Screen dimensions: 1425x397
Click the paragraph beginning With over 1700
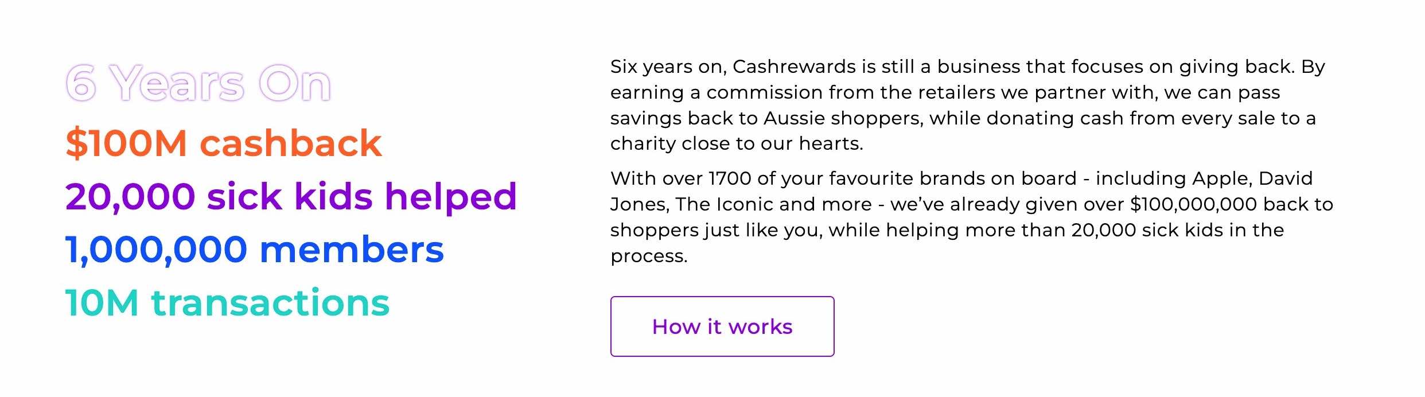(972, 217)
